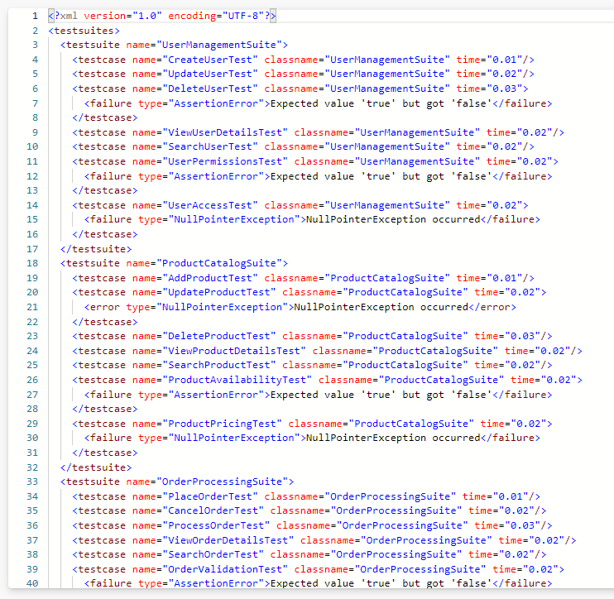Click the PlaceOrderTest testcase name
Viewport: 614px width, 599px height.
tap(210, 496)
